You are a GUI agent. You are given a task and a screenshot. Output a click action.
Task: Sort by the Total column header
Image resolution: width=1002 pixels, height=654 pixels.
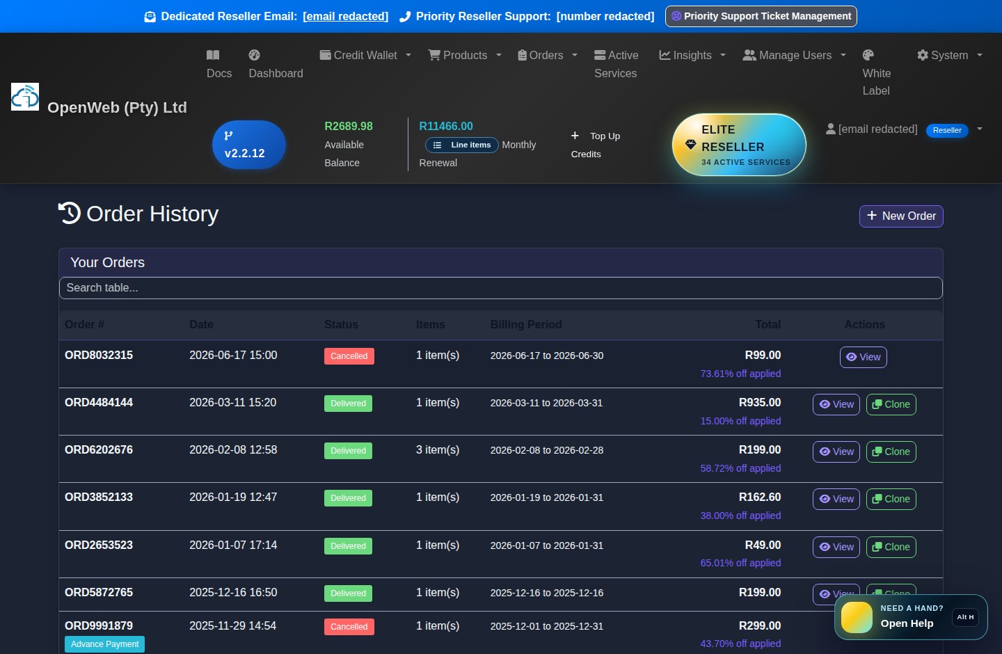tap(768, 324)
